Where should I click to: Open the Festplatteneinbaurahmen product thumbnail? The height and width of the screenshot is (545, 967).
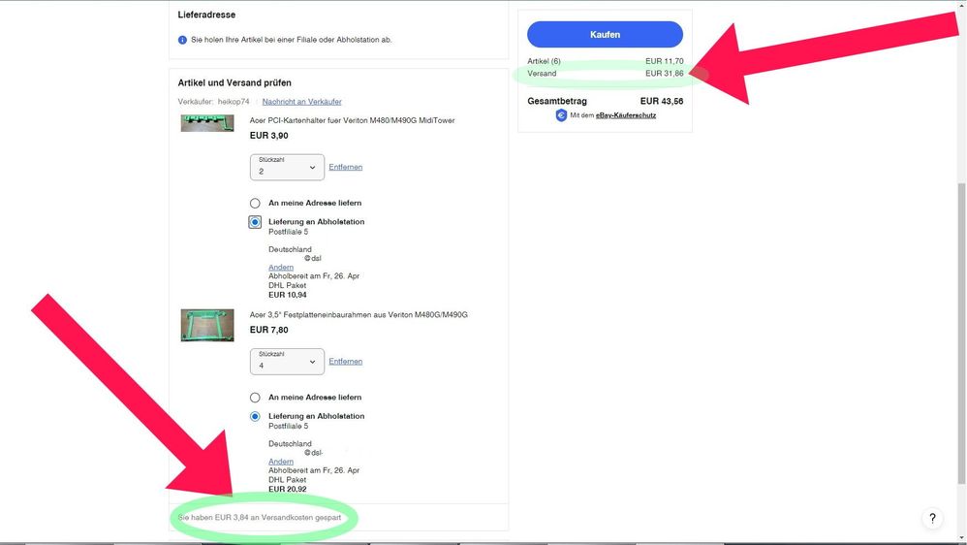[207, 325]
